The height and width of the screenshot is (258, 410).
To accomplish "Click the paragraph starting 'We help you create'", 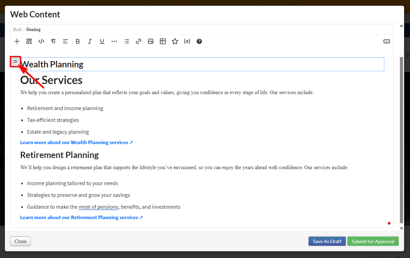I will click(167, 92).
